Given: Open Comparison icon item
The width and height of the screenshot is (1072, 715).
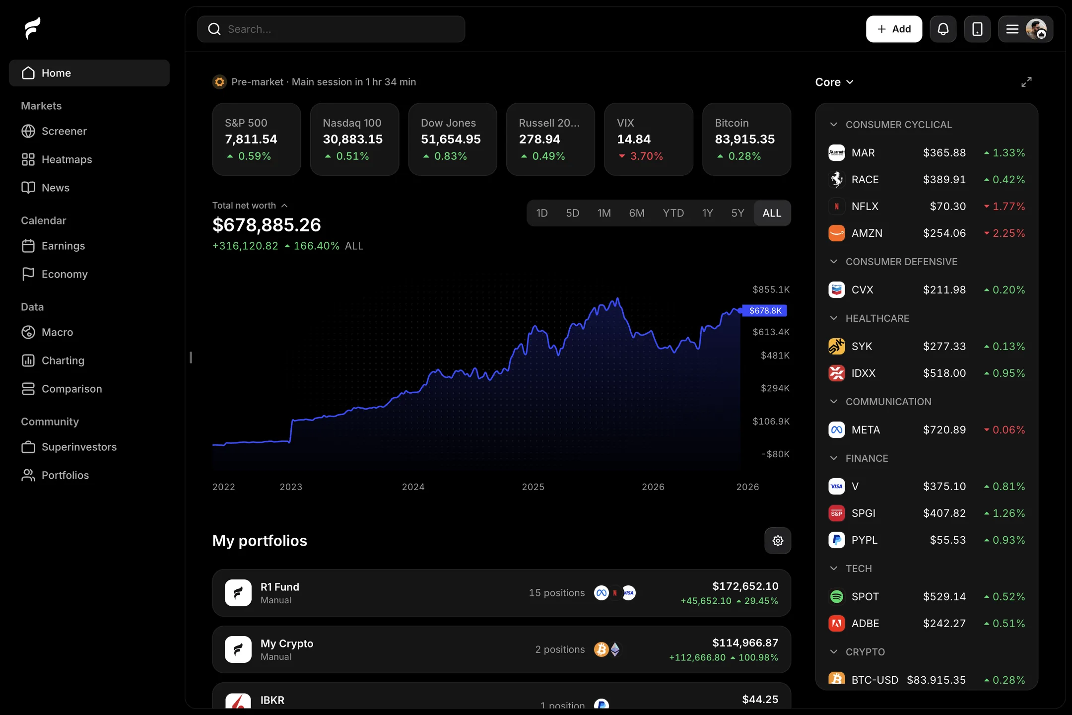Looking at the screenshot, I should point(28,389).
